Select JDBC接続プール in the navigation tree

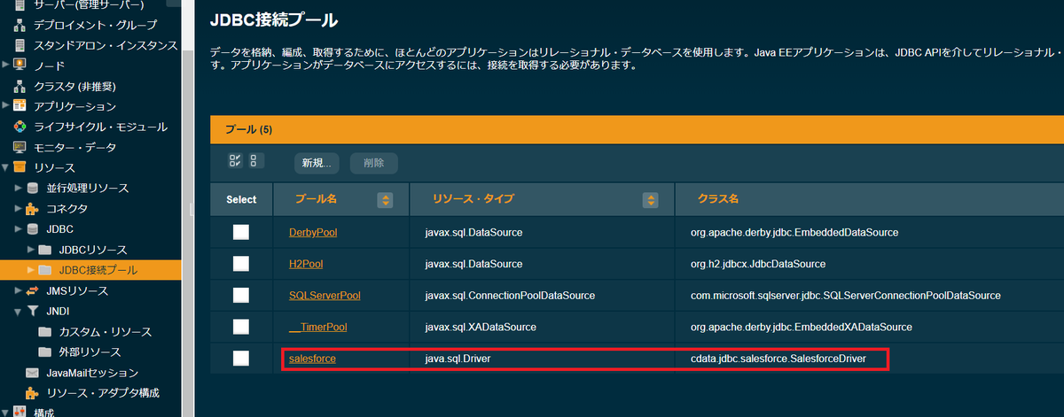point(98,269)
